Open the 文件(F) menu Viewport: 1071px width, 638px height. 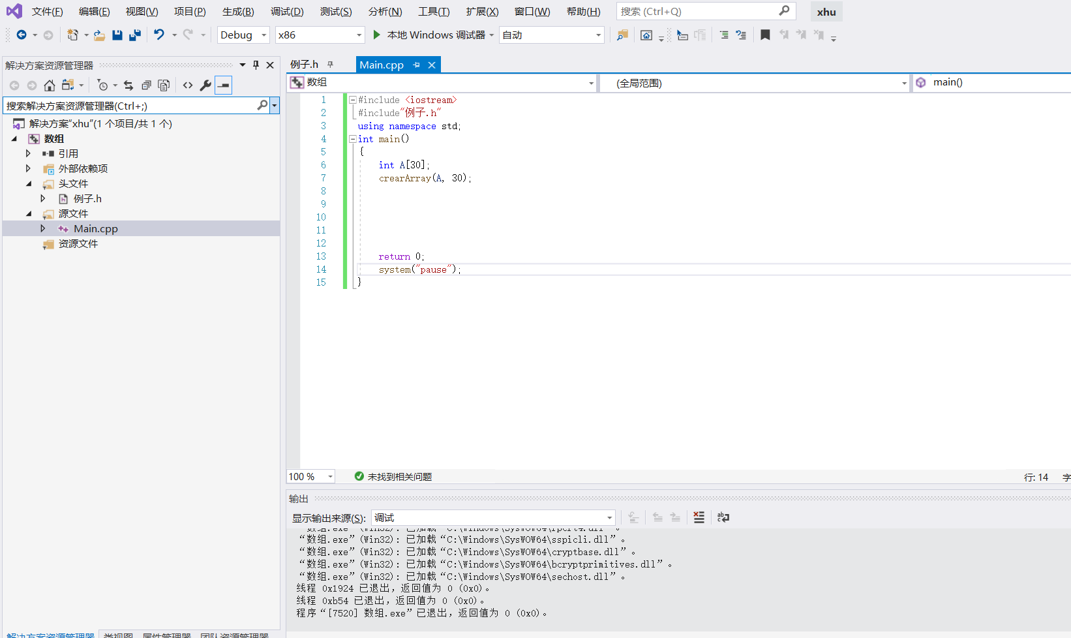point(48,12)
